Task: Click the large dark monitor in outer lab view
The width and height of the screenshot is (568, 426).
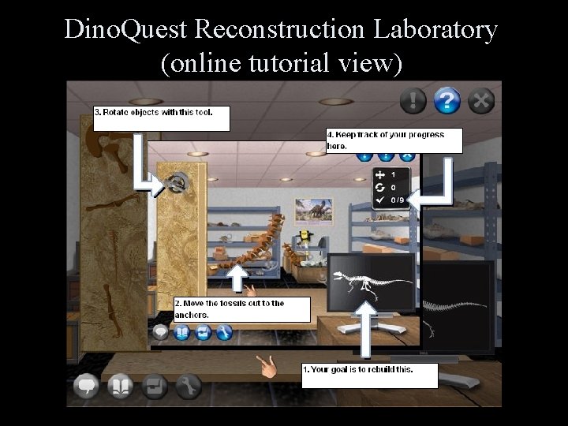Action: click(458, 308)
